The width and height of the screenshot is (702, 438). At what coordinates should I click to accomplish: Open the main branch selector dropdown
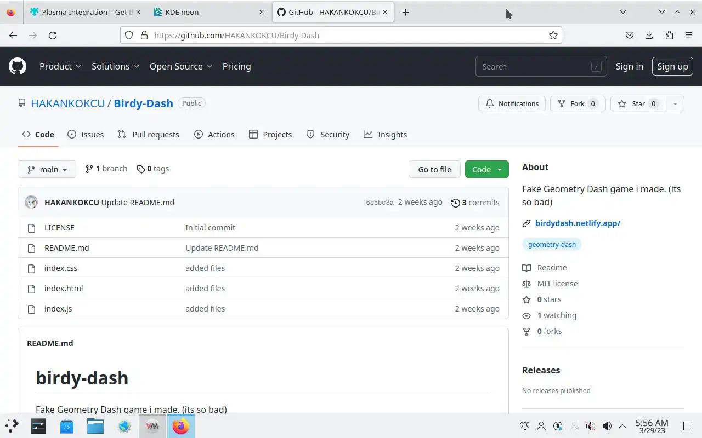coord(47,169)
